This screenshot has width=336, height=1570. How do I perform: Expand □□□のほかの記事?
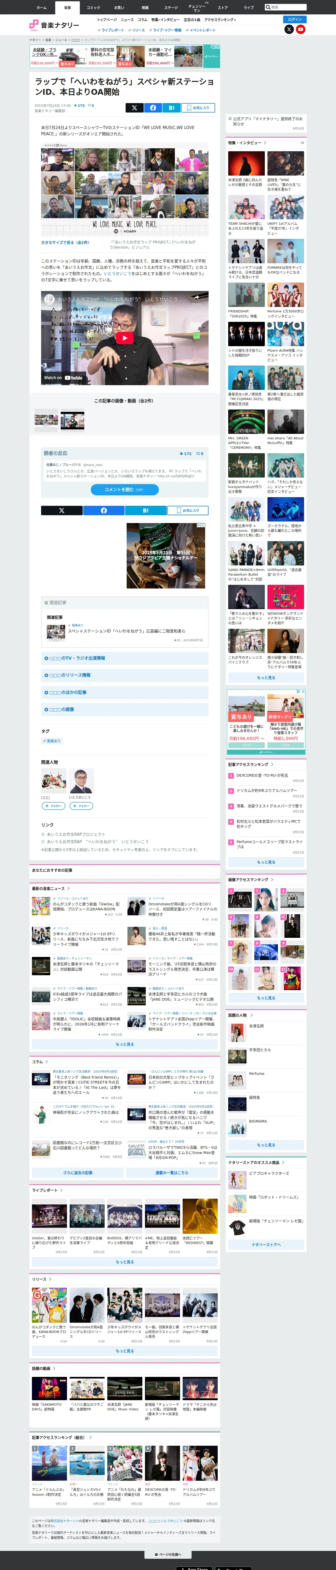125,692
